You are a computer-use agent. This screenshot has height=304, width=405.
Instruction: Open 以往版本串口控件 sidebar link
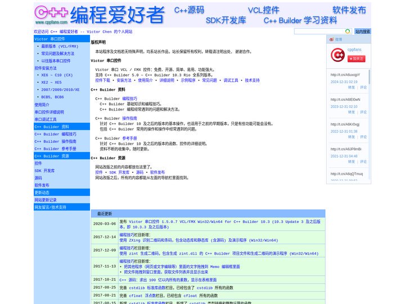coord(56,61)
